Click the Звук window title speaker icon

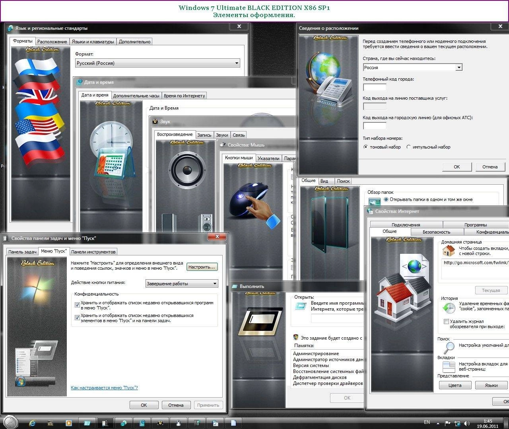click(155, 122)
